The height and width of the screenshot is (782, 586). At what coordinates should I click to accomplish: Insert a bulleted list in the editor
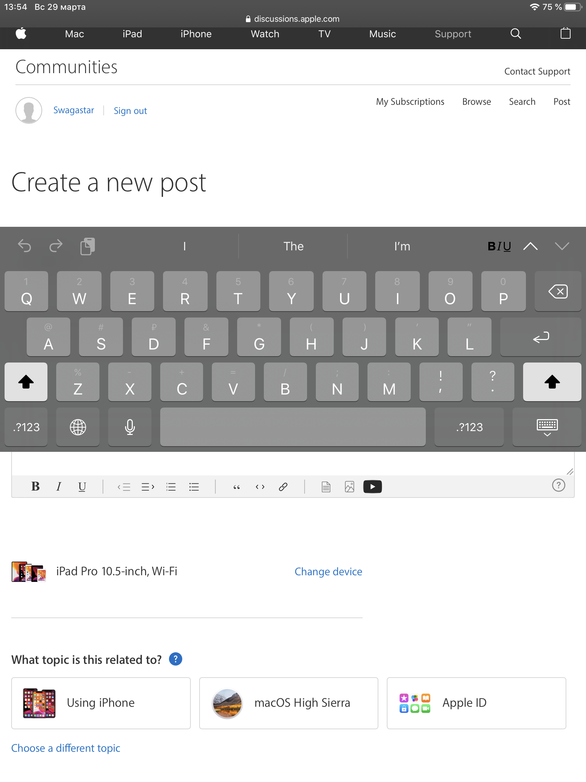tap(194, 487)
